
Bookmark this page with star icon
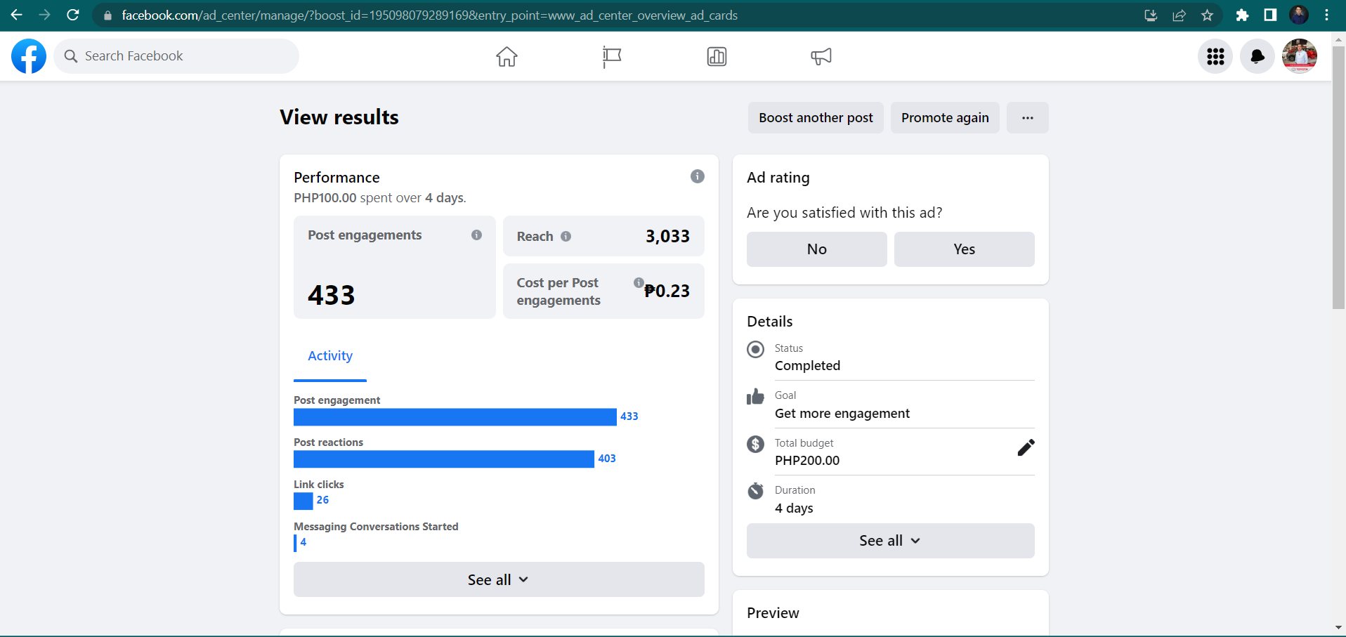(1207, 15)
